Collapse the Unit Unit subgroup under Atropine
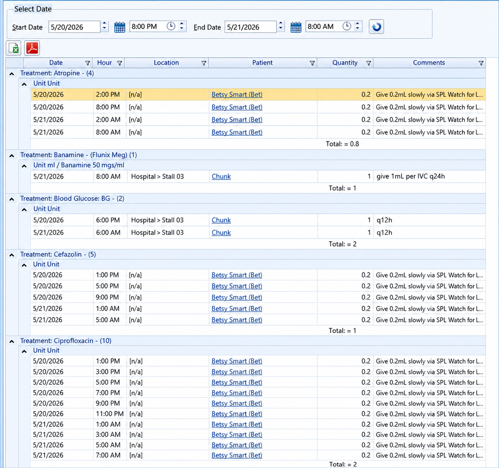The width and height of the screenshot is (499, 468). coord(24,84)
